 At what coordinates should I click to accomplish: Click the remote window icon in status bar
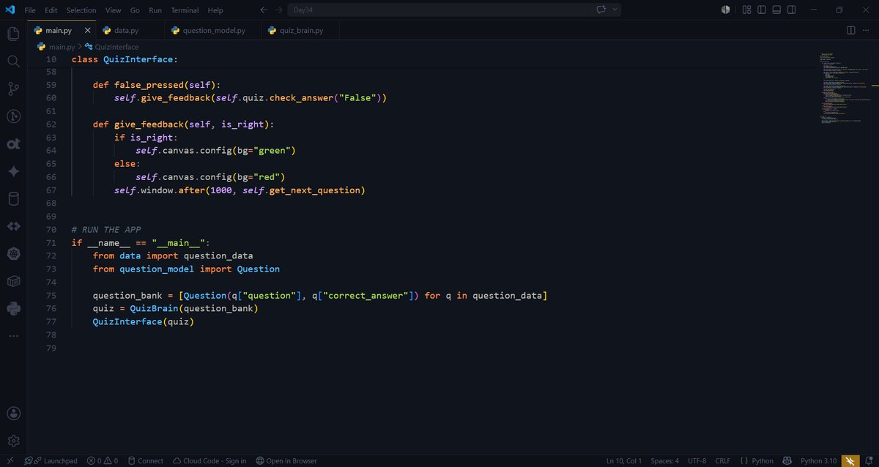click(10, 460)
